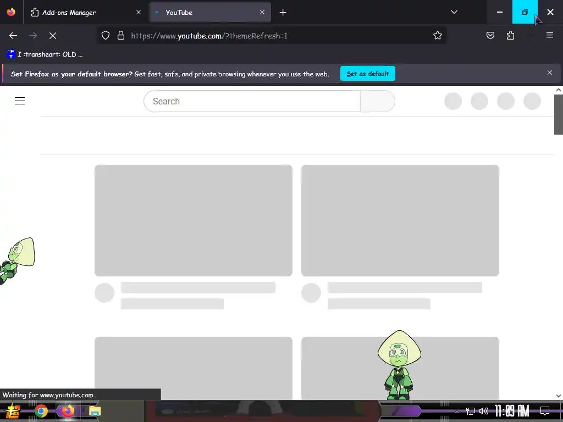563x422 pixels.
Task: Close the Add-ons Manager tab
Action: tap(139, 12)
